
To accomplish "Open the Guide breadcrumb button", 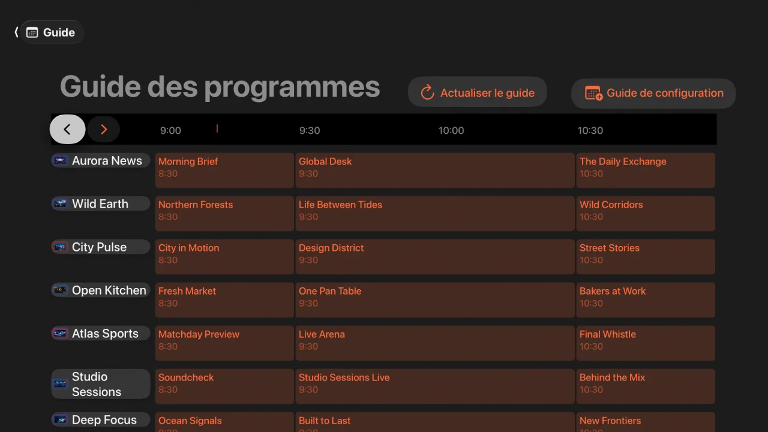I will click(52, 32).
